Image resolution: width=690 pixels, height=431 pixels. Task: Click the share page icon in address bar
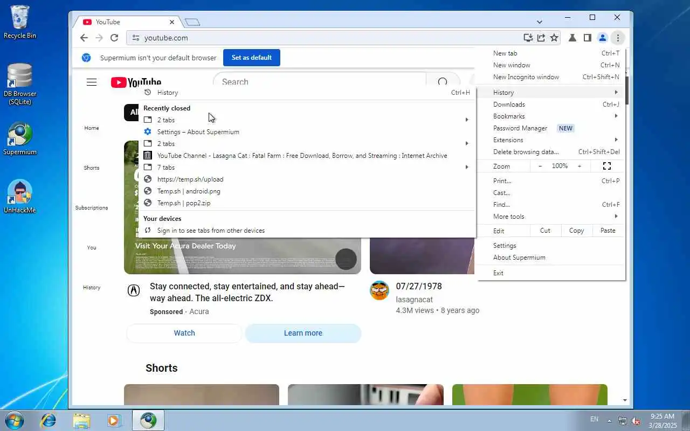click(541, 38)
